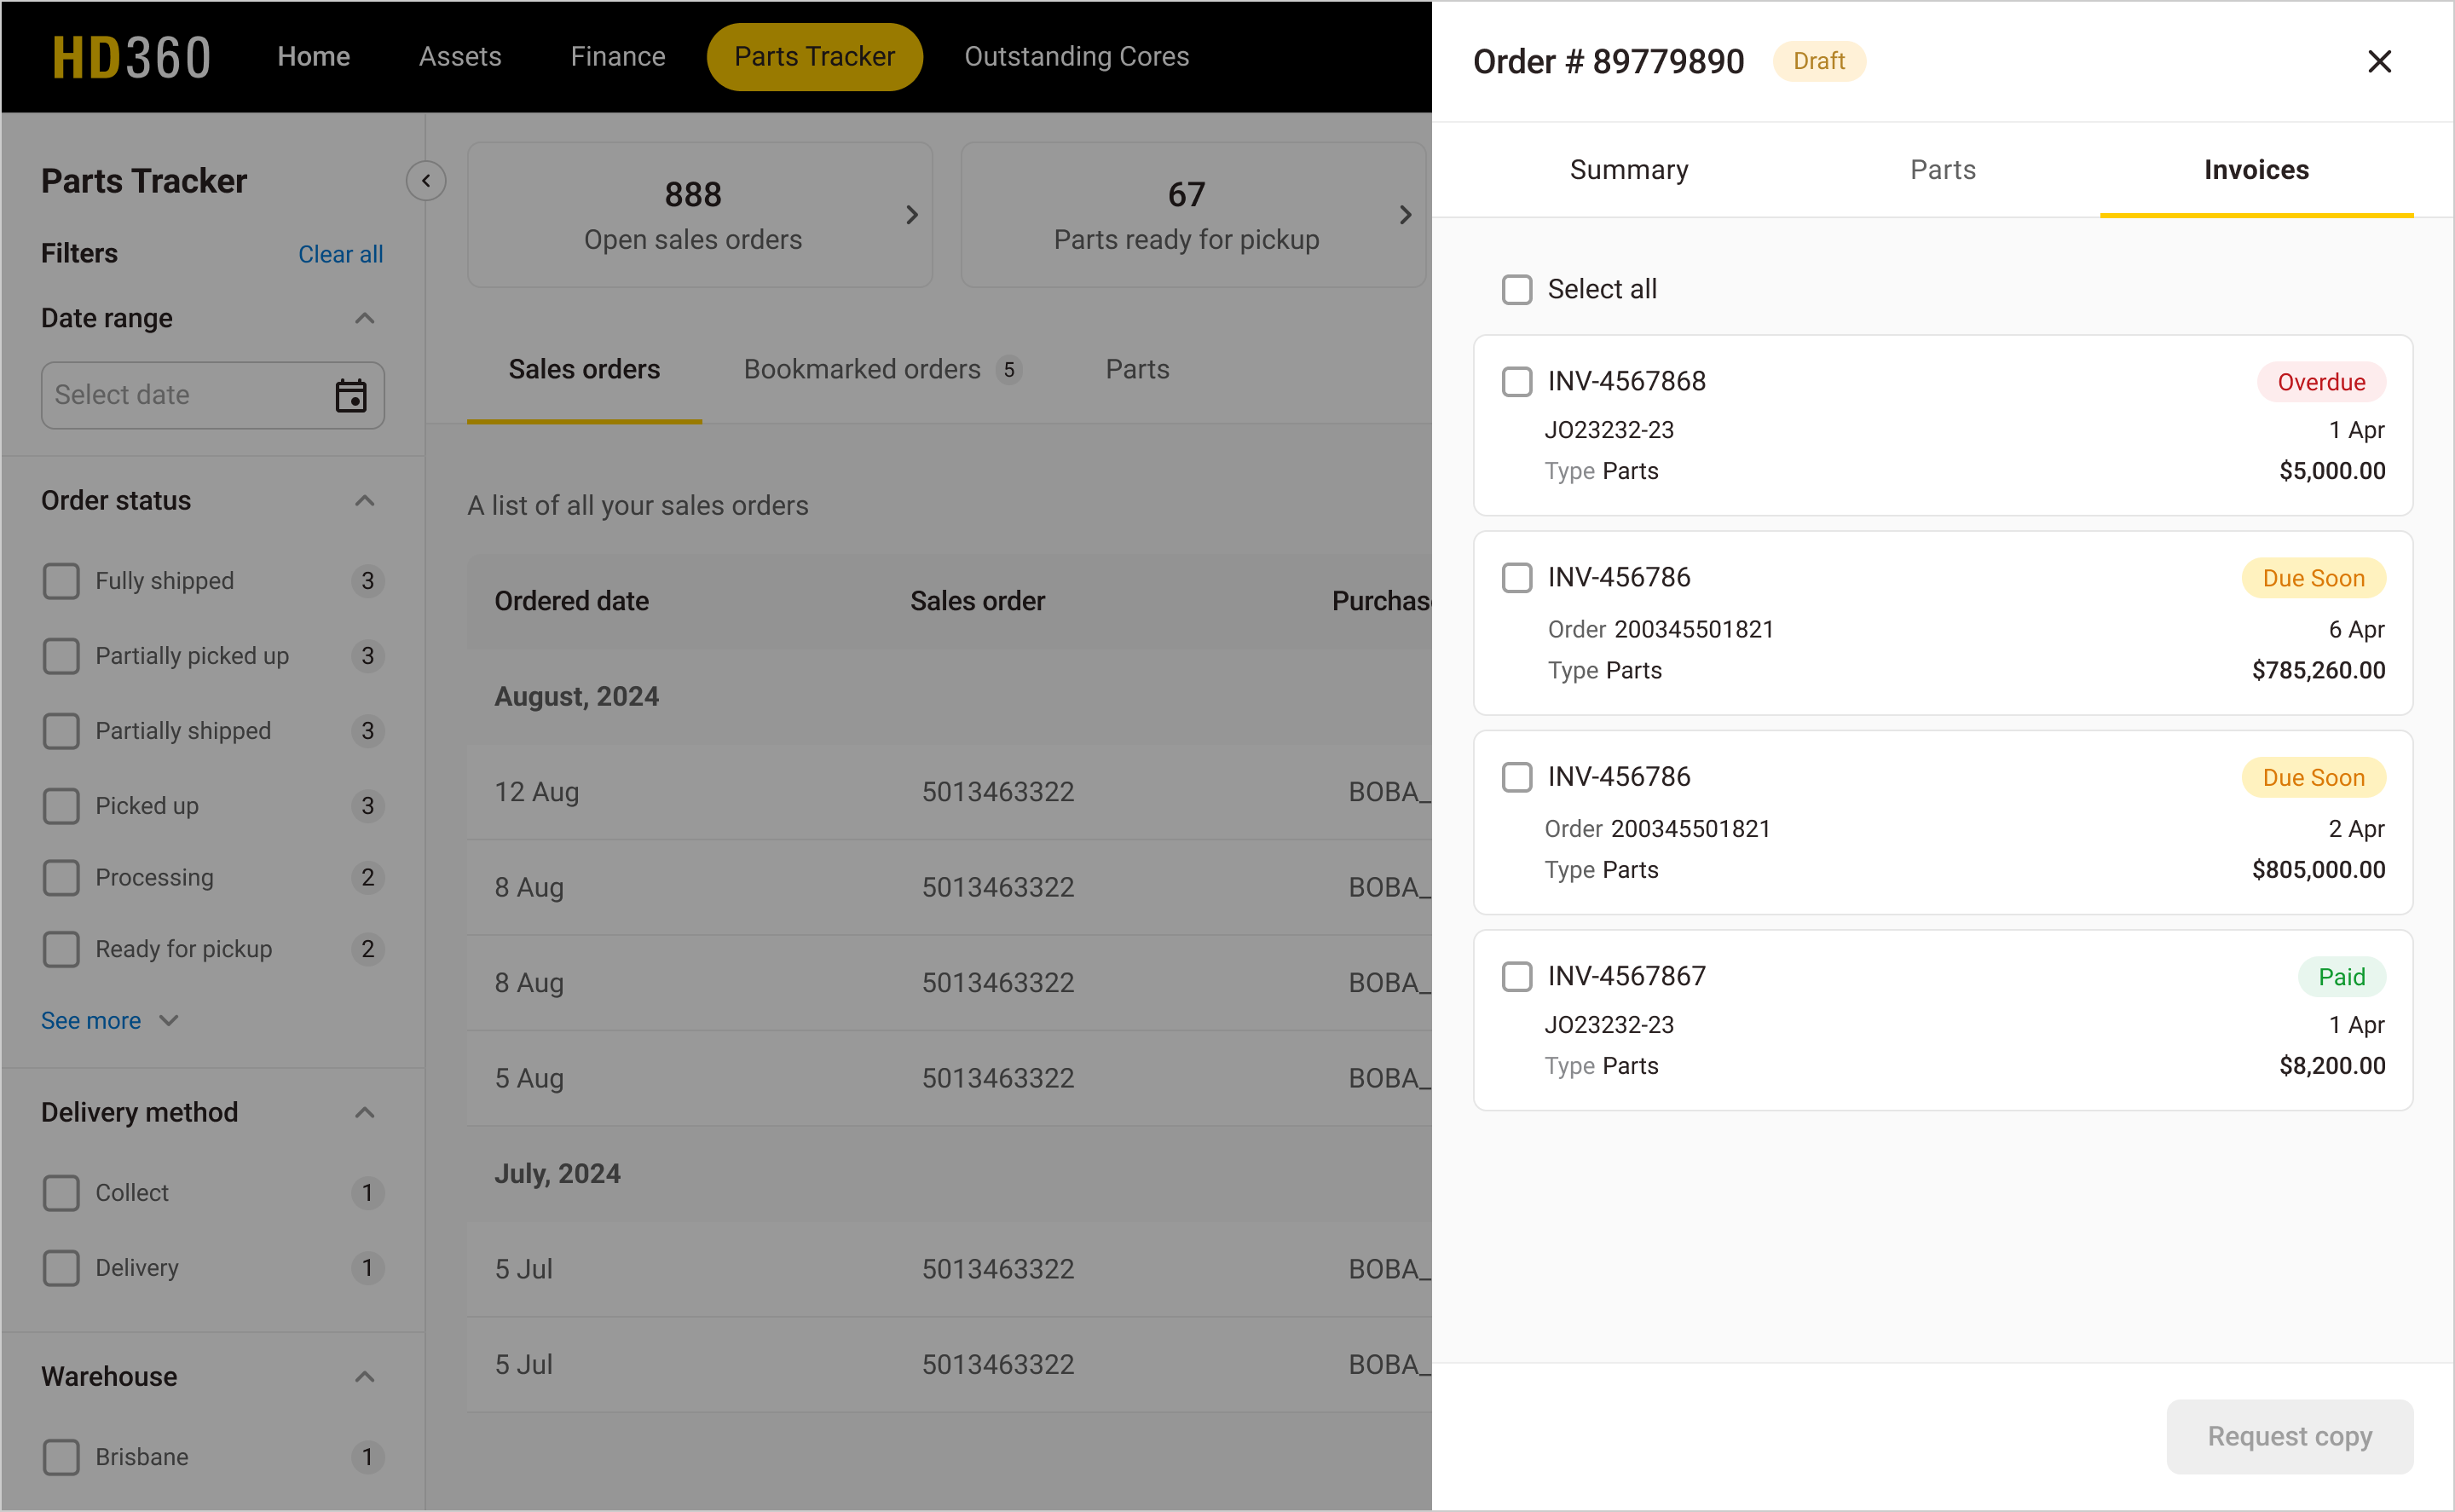Screen dimensions: 2455x1512
Task: Switch to the Bookmarked orders tab
Action: [862, 369]
